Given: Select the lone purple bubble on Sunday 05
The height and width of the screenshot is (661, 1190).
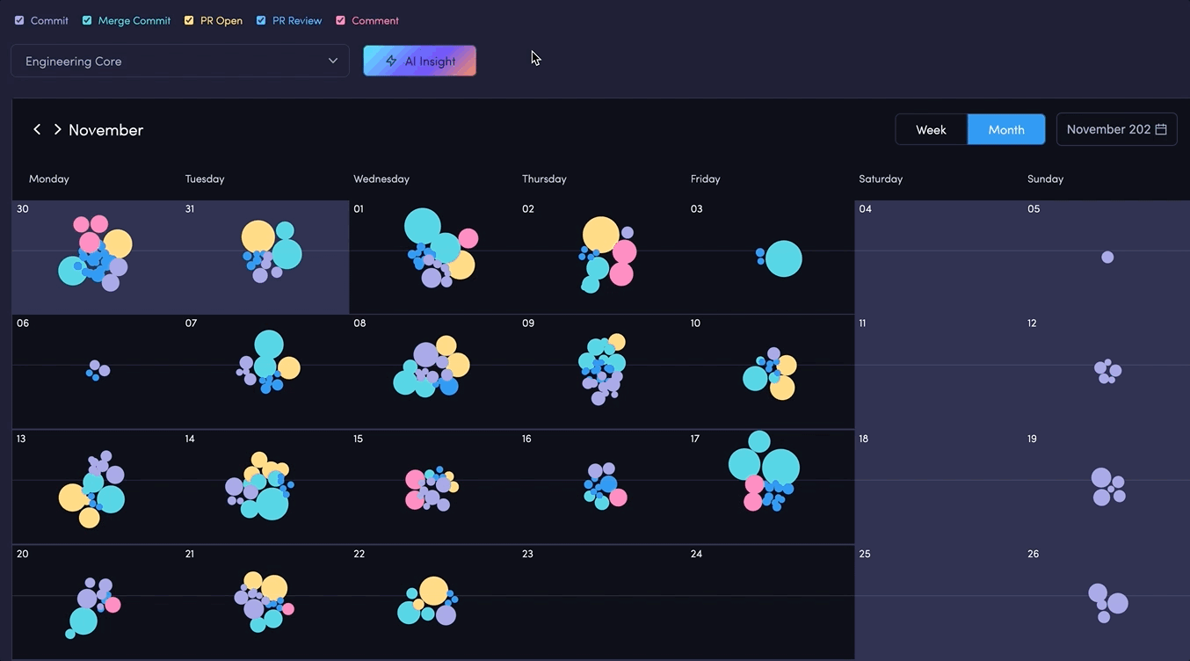Looking at the screenshot, I should tap(1107, 258).
